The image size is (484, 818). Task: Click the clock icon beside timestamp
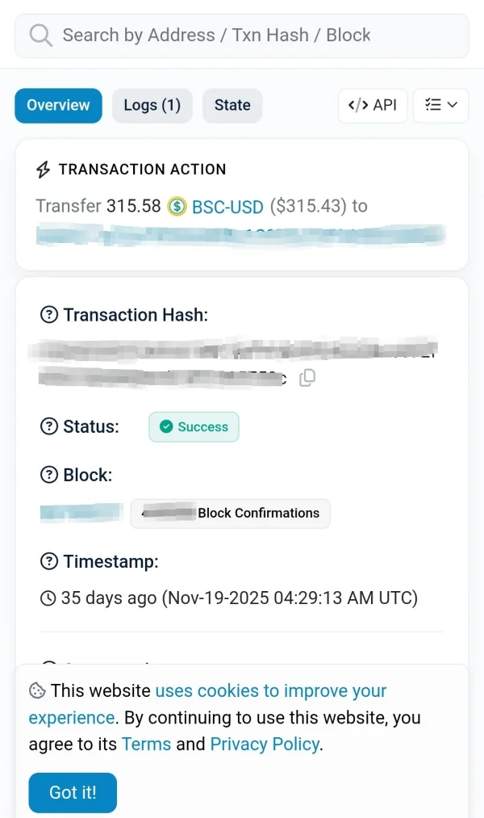click(48, 598)
